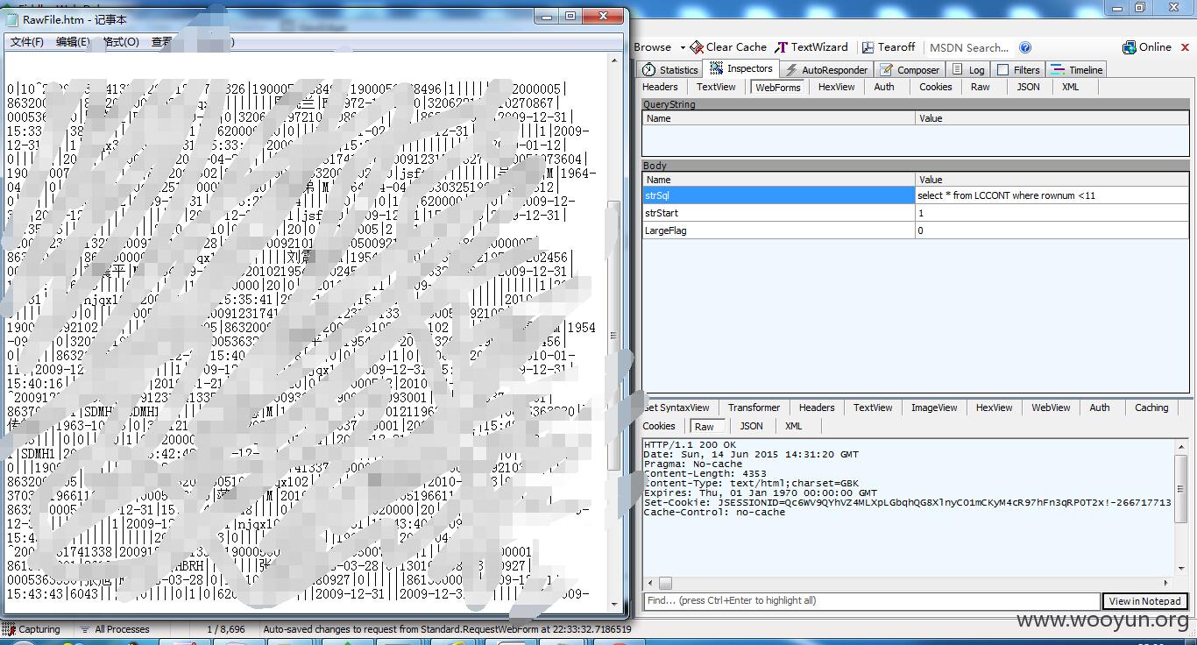Select the strSql row in Body grid
Screen dimensions: 1197x645
[916, 195]
